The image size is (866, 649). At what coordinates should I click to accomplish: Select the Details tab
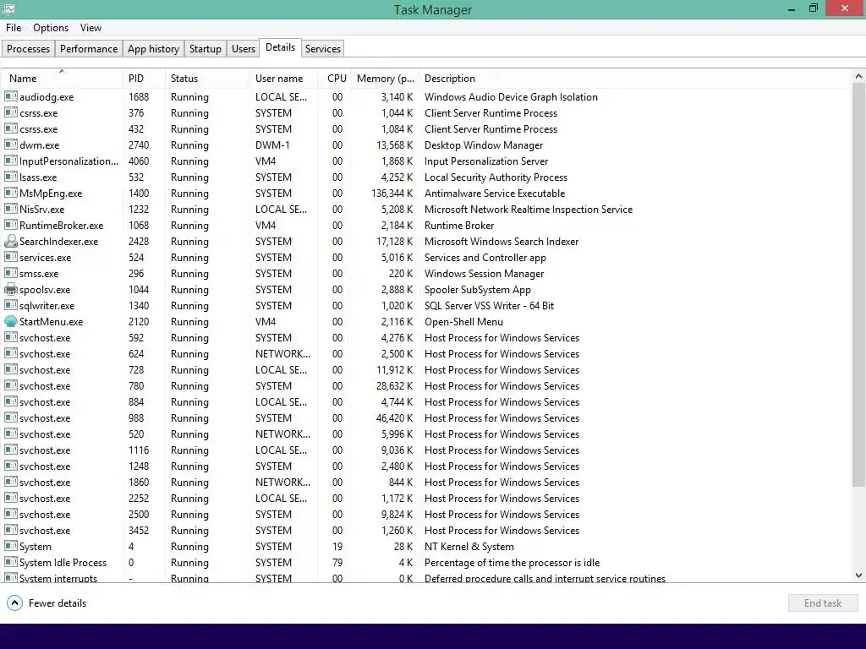(x=280, y=47)
